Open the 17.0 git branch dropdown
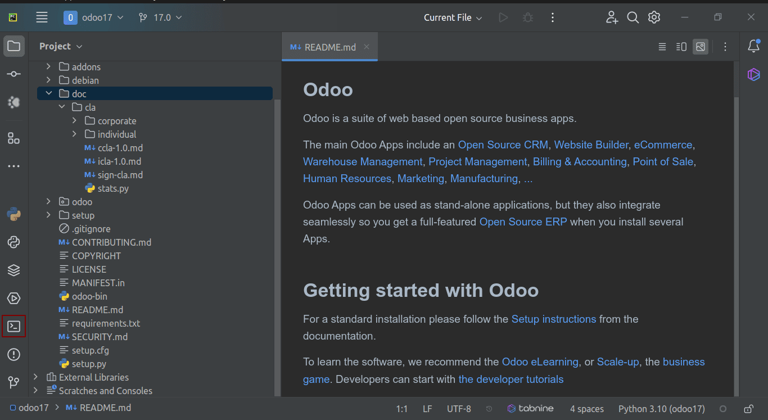768x420 pixels. 160,17
